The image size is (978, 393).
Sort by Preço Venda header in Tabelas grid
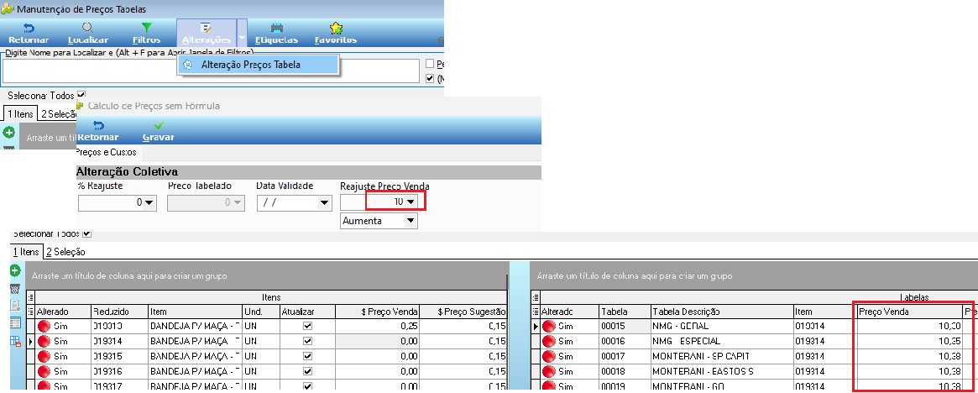click(x=908, y=311)
